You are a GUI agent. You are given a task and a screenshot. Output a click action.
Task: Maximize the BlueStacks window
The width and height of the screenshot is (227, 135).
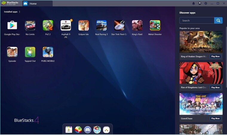pyautogui.click(x=218, y=3)
